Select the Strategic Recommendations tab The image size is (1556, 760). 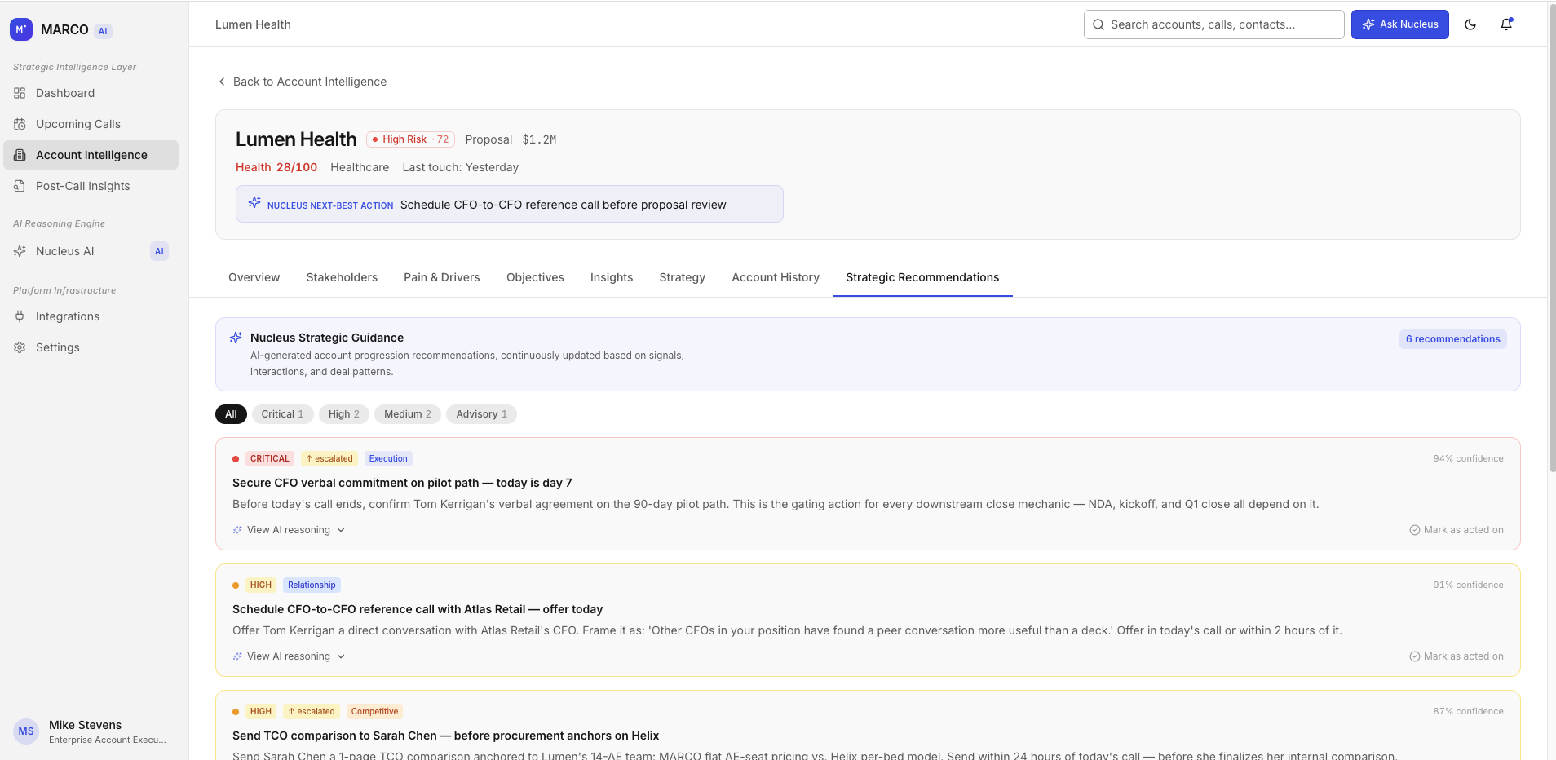coord(922,277)
